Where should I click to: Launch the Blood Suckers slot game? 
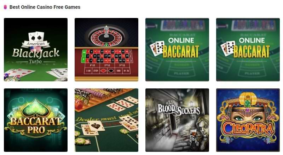pyautogui.click(x=177, y=120)
